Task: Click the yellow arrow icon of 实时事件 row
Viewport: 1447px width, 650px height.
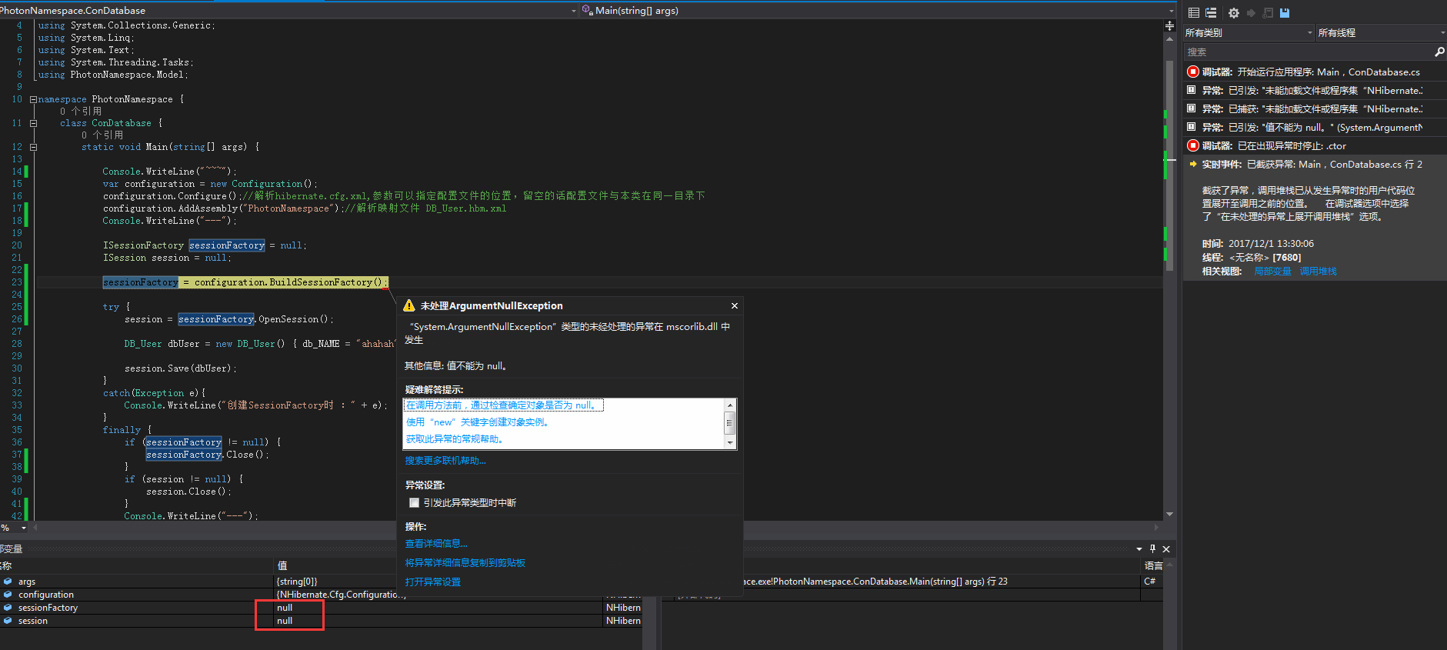Action: pos(1193,164)
